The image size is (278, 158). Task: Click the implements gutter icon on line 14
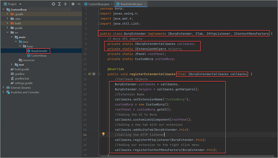(89, 74)
